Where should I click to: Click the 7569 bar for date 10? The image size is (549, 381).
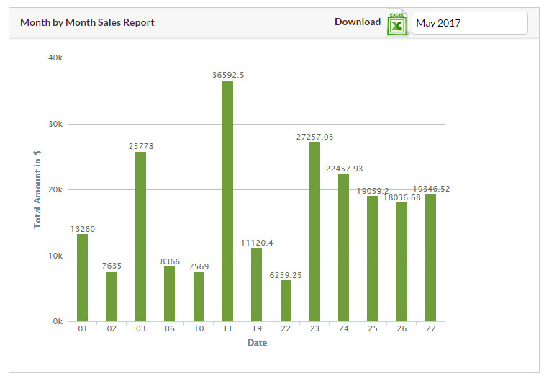point(199,296)
